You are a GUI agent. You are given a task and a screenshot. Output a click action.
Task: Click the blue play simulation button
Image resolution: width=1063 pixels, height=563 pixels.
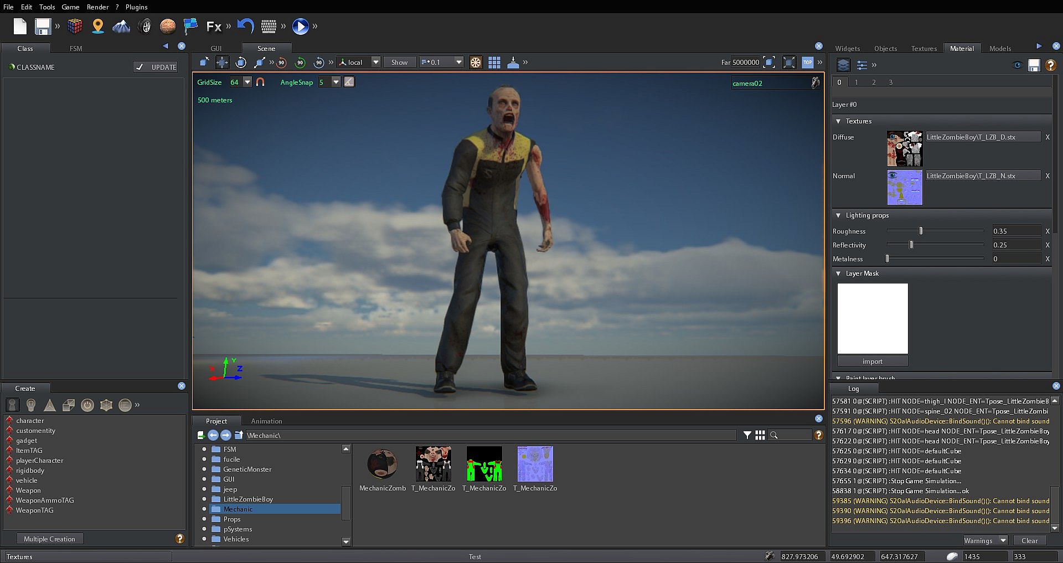[300, 26]
